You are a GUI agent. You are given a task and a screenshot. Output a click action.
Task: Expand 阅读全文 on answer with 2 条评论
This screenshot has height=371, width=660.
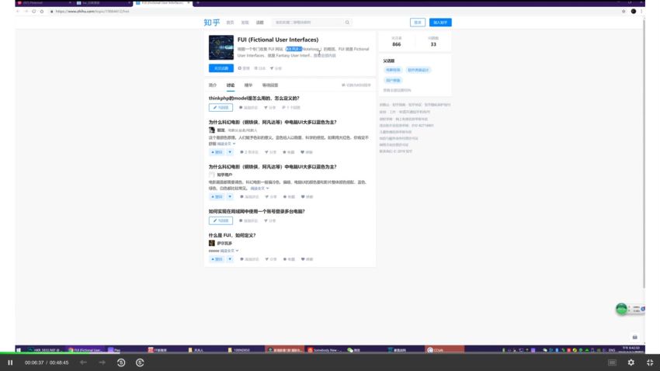pos(226,144)
